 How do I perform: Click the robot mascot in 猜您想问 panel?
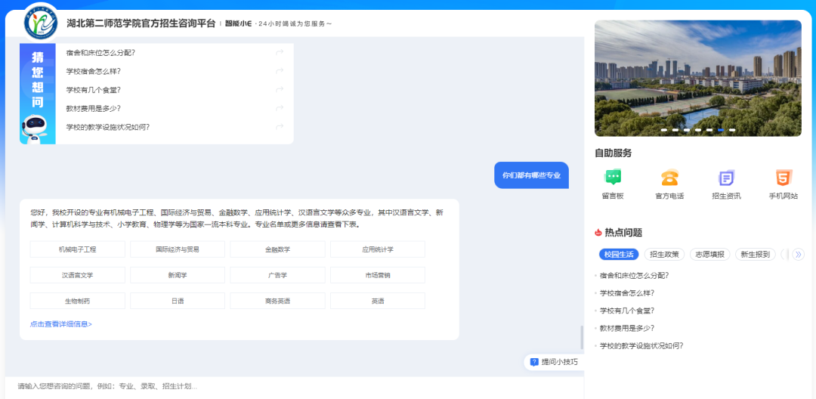34,128
